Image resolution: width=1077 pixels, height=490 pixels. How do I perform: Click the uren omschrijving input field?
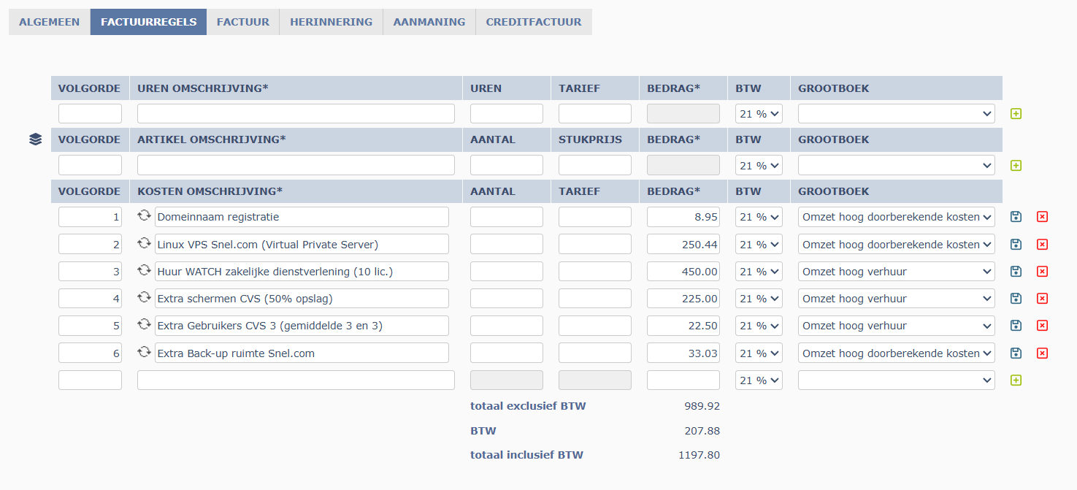click(296, 114)
